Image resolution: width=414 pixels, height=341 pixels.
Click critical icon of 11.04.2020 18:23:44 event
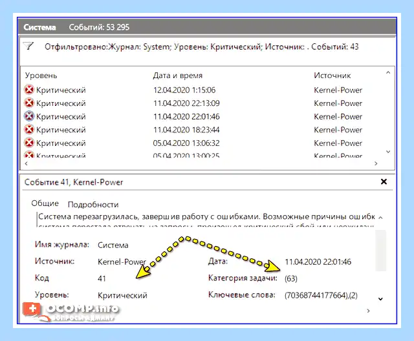pyautogui.click(x=29, y=129)
